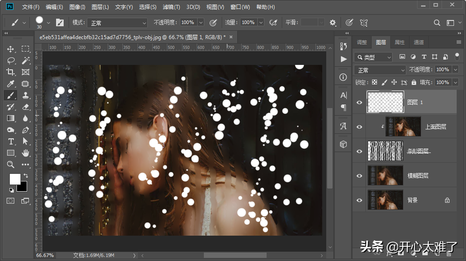The height and width of the screenshot is (261, 466).
Task: Open the brush settings panel toggle
Action: tap(60, 23)
